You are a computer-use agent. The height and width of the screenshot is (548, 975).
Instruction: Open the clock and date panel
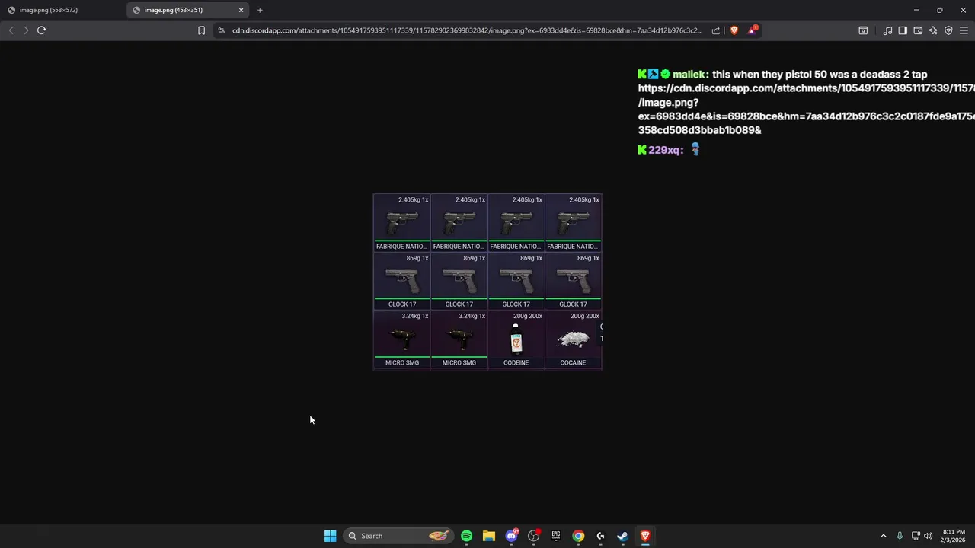954,536
